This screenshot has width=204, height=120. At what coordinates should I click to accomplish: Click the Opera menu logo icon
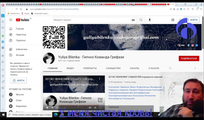click(3, 5)
